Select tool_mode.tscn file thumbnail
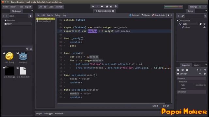209x117 pixels. pyautogui.click(x=23, y=71)
